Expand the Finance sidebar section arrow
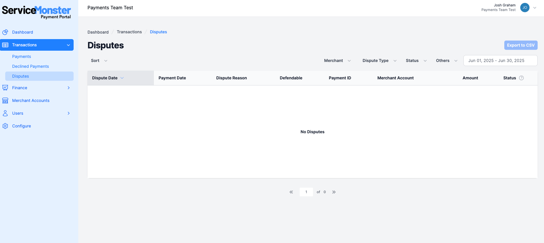Viewport: 544px width, 243px height. pyautogui.click(x=69, y=88)
